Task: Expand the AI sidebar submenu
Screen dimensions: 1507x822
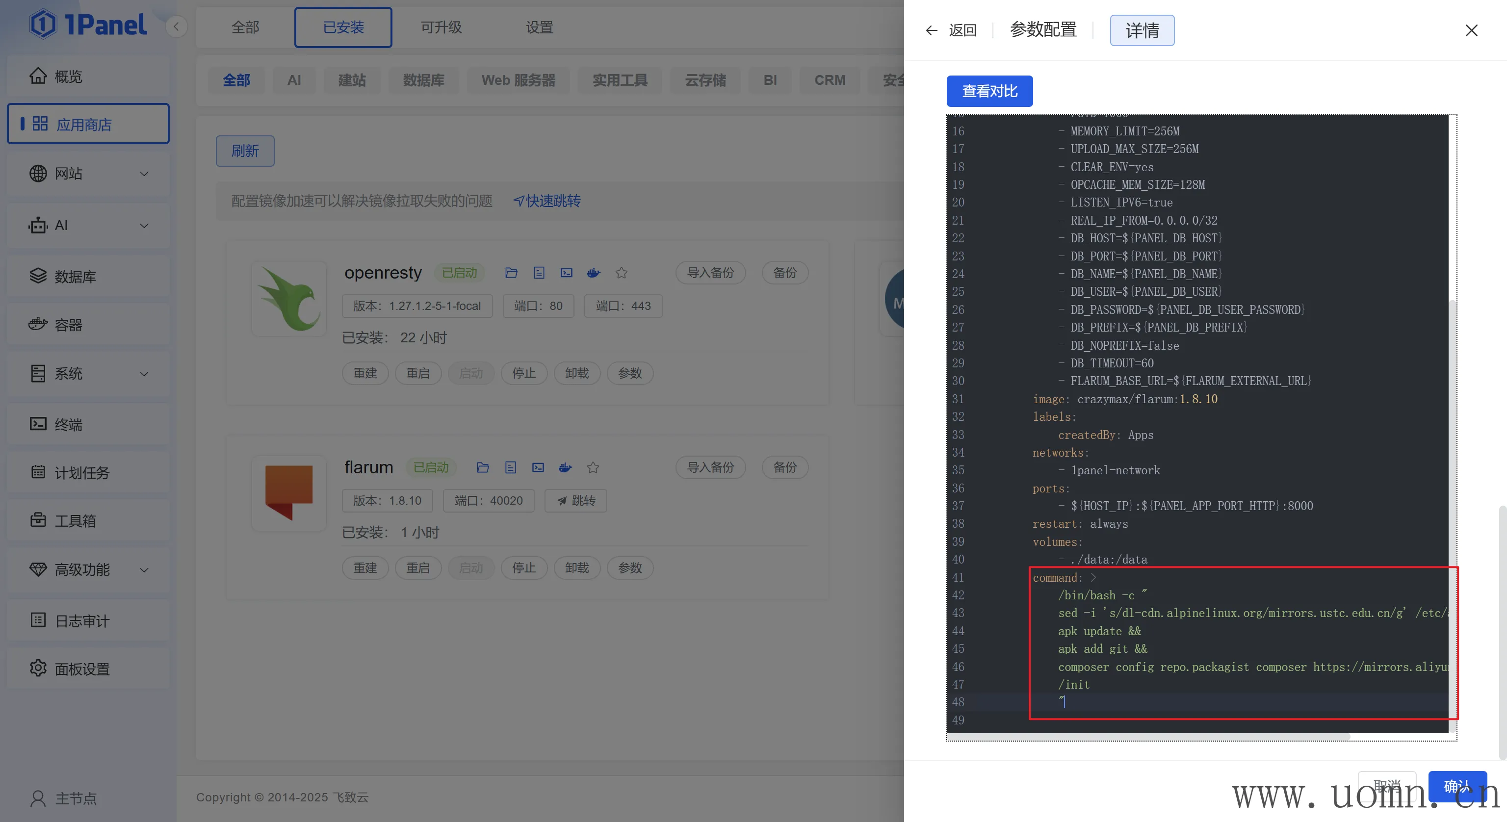Action: coord(88,225)
